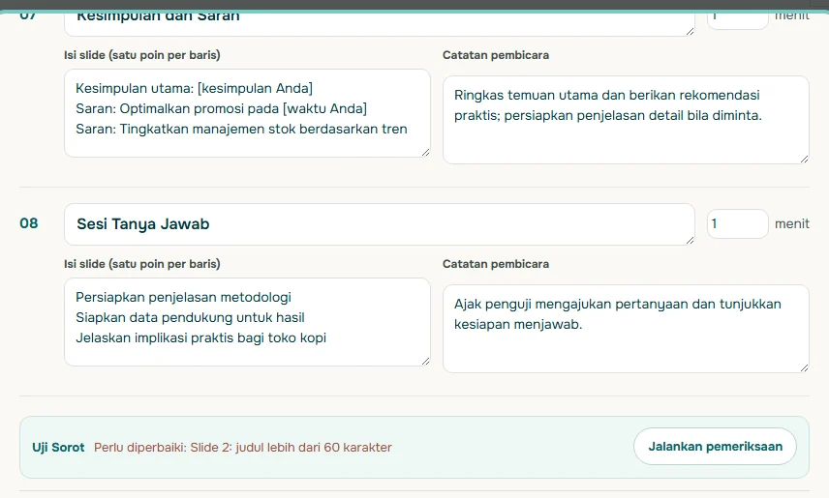This screenshot has height=498, width=829.
Task: Grab the resize handle of the slide 08 content box
Action: point(425,362)
